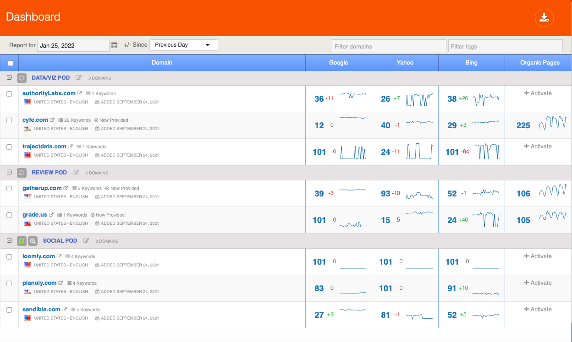
Task: Open the DATA/VIZ POD group title
Action: click(x=51, y=78)
